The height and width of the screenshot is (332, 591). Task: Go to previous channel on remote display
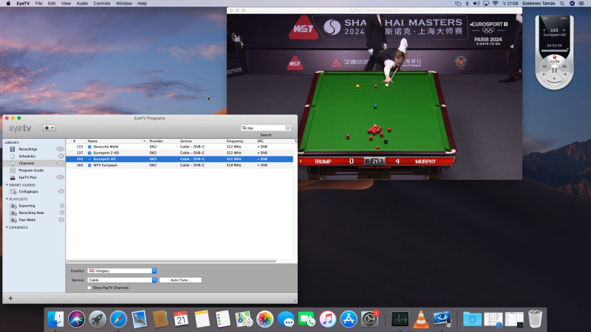pyautogui.click(x=544, y=30)
